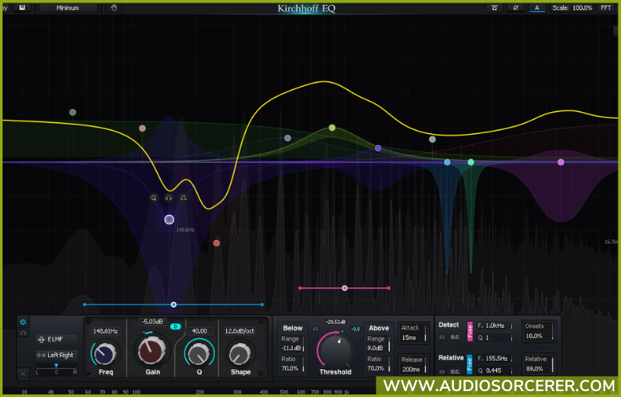Adjust the Above Range 9.0dB slider

coord(378,344)
